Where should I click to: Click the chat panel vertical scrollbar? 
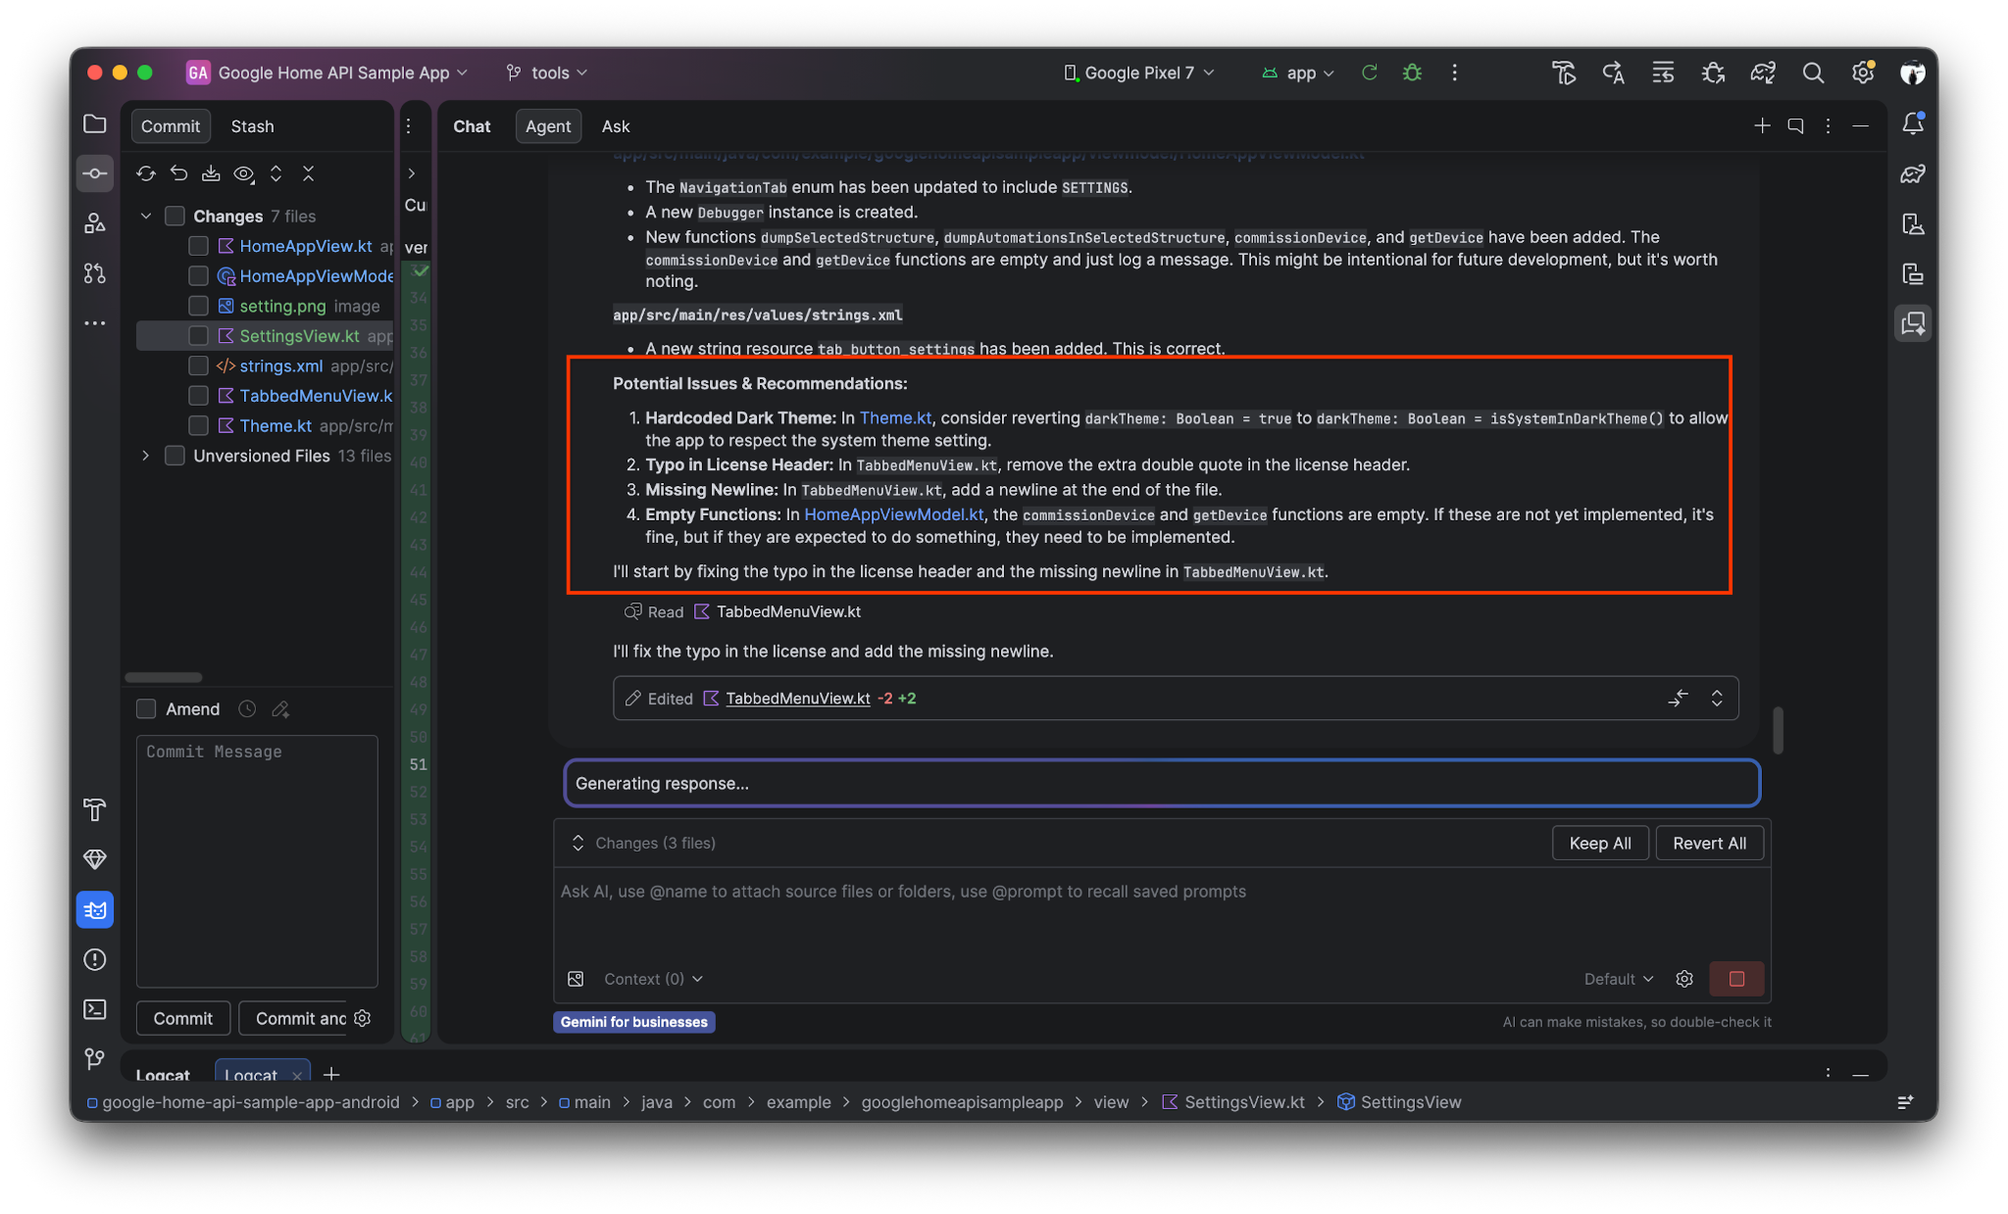[1778, 730]
